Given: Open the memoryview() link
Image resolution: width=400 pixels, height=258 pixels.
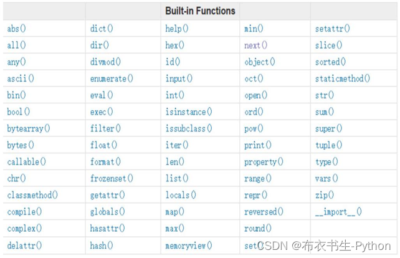Looking at the screenshot, I should tap(189, 246).
